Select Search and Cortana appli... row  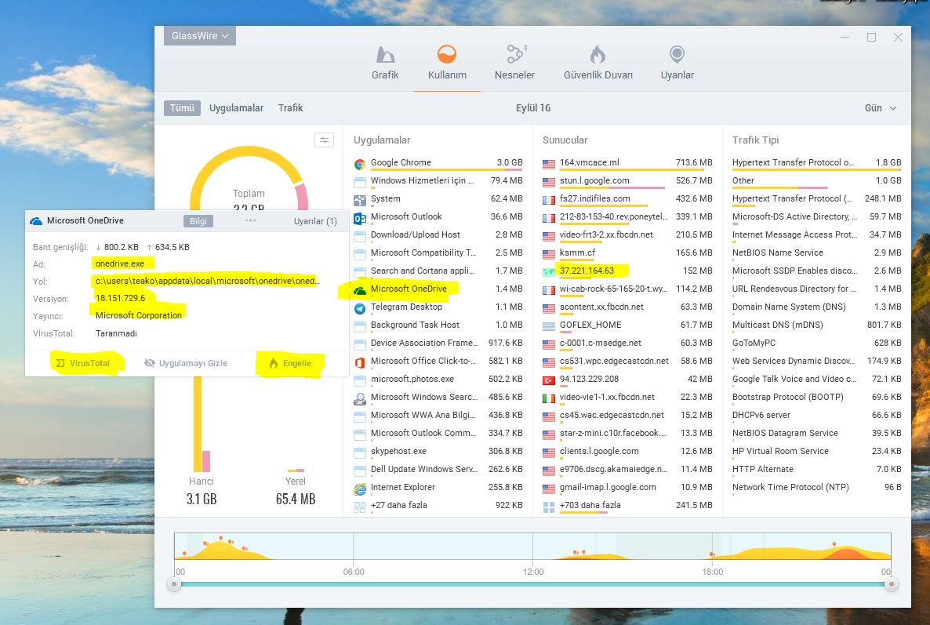438,271
